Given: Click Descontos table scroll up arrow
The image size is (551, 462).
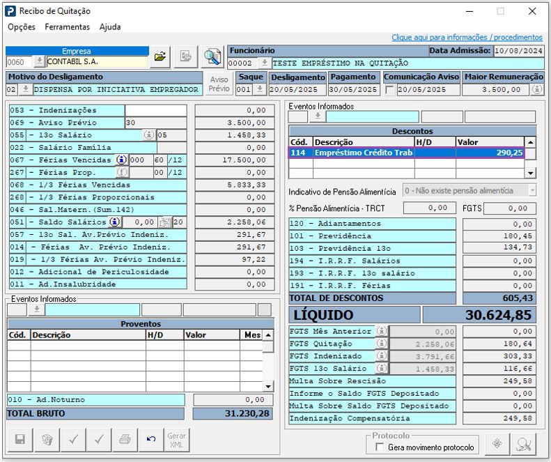Looking at the screenshot, I should coord(530,142).
